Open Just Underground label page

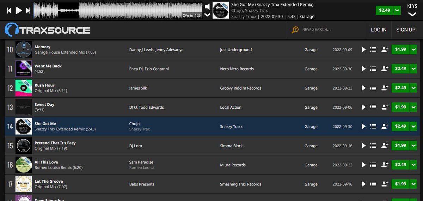click(x=236, y=50)
